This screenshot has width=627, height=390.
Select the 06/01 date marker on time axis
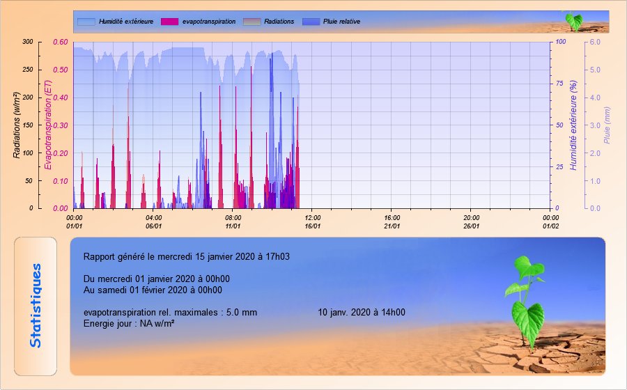pyautogui.click(x=154, y=226)
